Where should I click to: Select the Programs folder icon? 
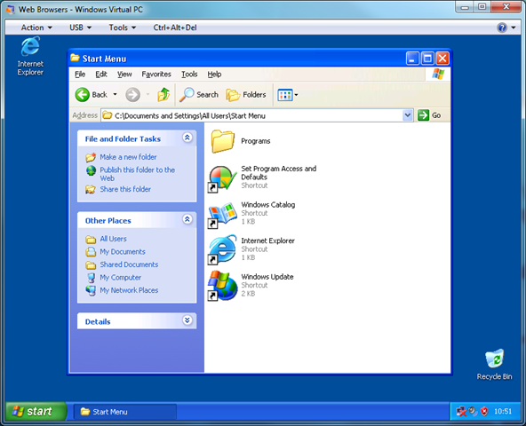[222, 141]
